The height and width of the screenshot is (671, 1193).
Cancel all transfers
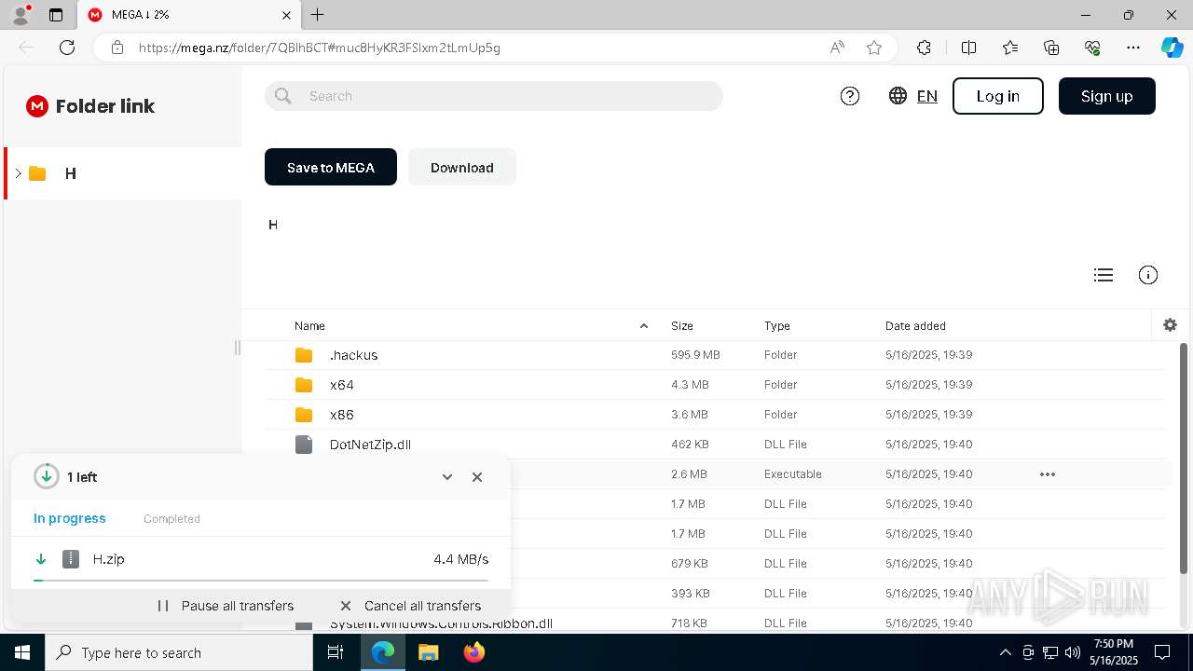pyautogui.click(x=411, y=606)
